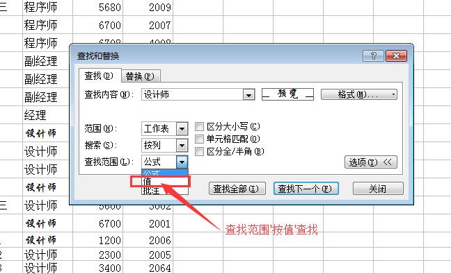Click the 查找全部 button
Screen dimensions: 451x274
[237, 189]
